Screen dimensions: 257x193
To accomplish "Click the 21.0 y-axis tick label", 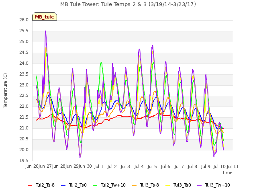I will coord(24,128).
